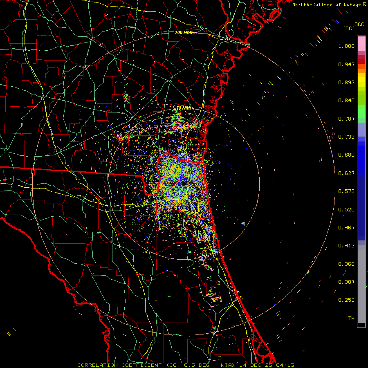Screen dimensions: 368x368
Task: Pick the gray segment of the color bar
Action: pyautogui.click(x=361, y=284)
